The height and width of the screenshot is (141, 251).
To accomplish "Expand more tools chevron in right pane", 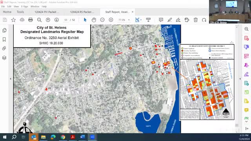I will click(x=247, y=122).
